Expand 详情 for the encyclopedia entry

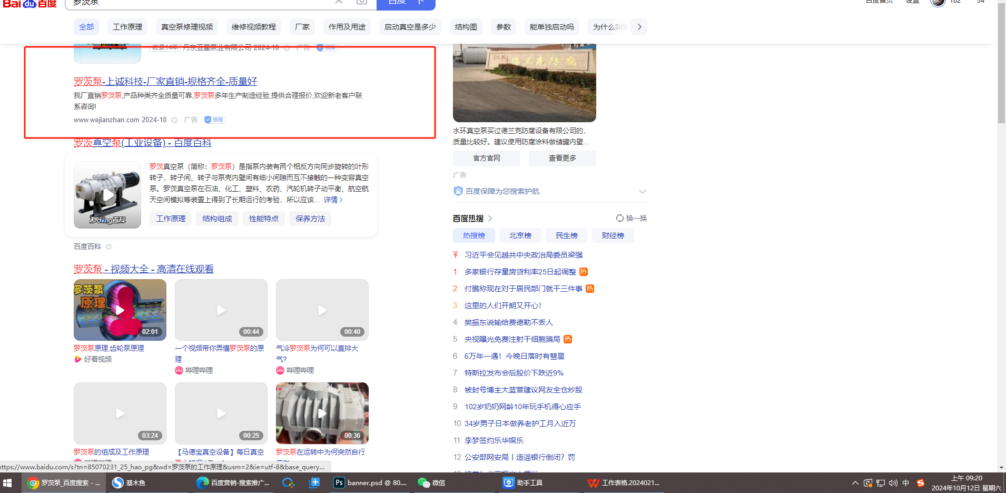pos(333,200)
